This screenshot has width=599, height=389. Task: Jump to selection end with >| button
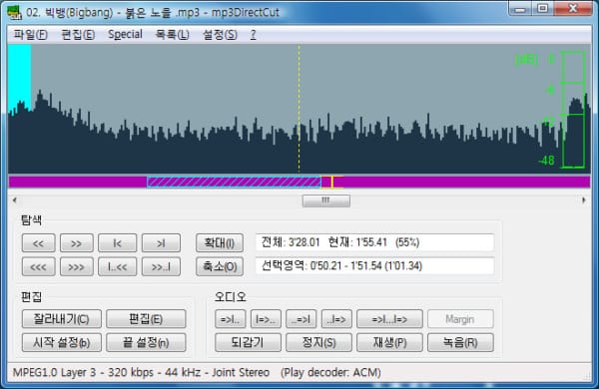161,243
